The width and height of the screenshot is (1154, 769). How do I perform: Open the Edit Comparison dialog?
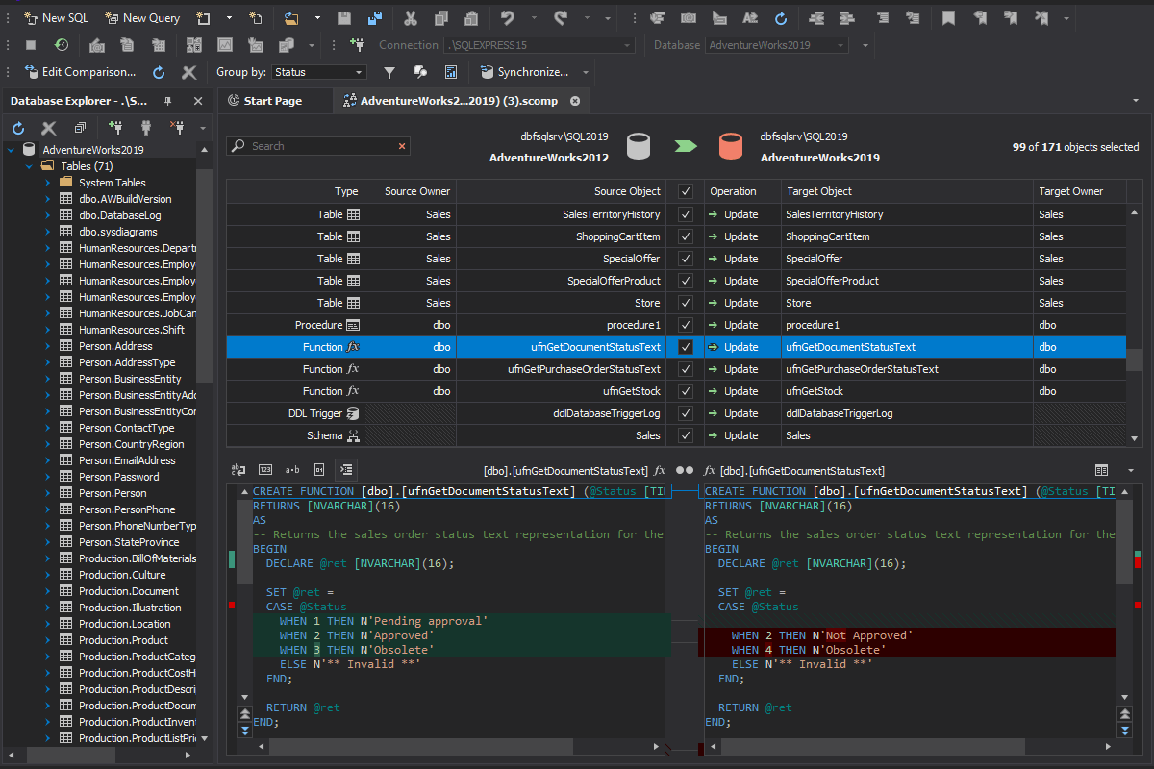[81, 71]
